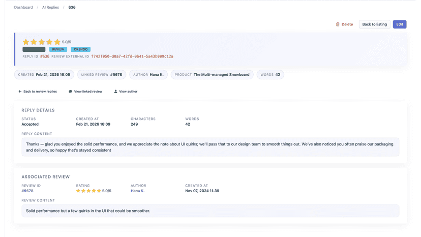Click the review content text box
Image resolution: width=421 pixels, height=237 pixels.
210,211
